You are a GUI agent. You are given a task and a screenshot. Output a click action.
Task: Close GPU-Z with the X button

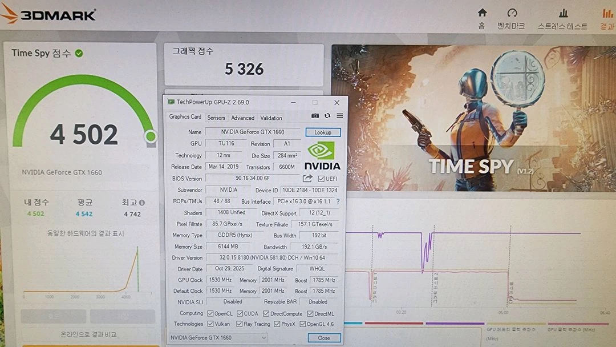tap(337, 103)
